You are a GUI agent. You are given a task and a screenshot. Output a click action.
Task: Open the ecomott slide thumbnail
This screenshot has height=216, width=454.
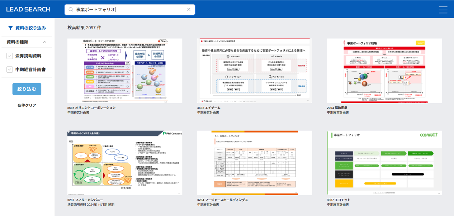pos(384,163)
